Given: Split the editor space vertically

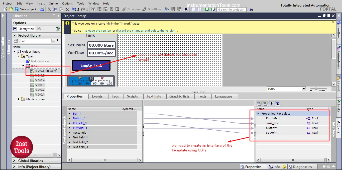Looking at the screenshot, I should pyautogui.click(x=199, y=9).
